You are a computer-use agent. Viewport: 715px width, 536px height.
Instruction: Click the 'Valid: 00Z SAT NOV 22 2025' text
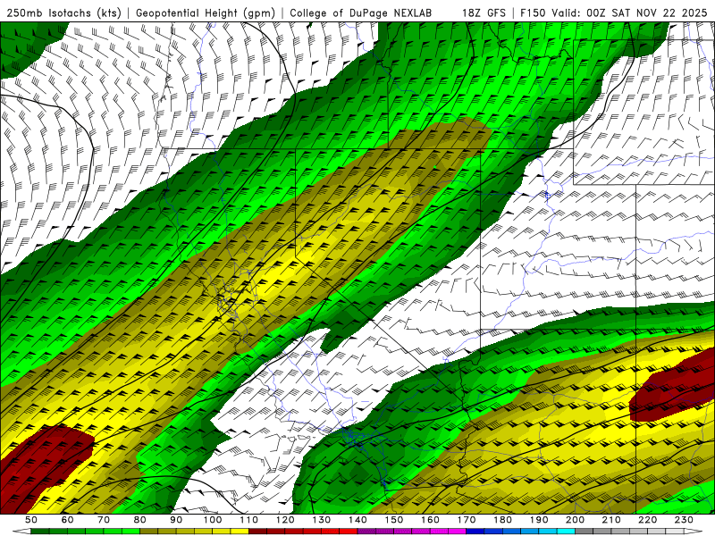click(629, 13)
